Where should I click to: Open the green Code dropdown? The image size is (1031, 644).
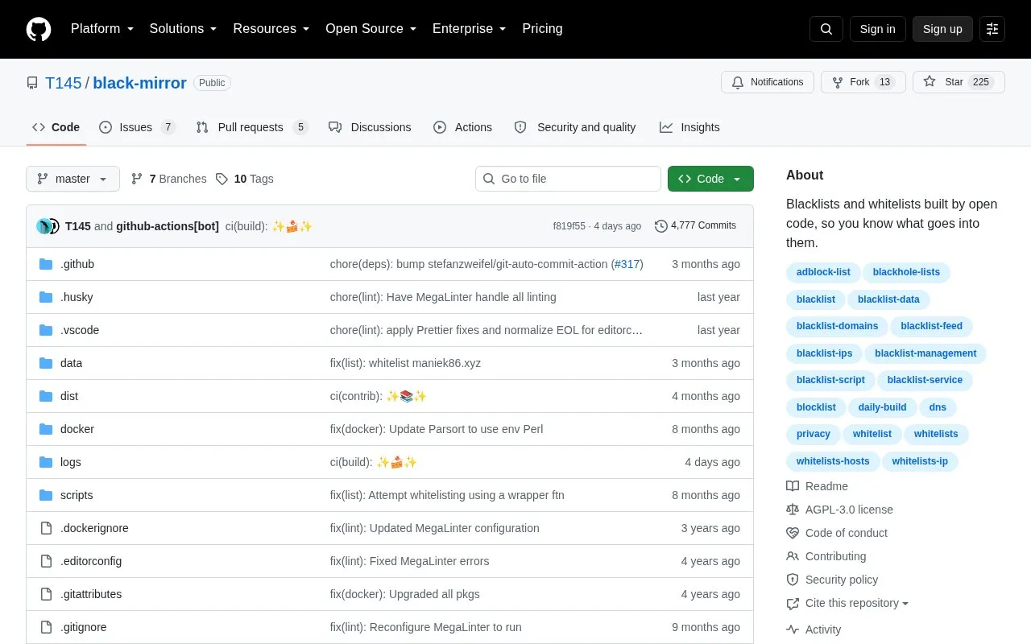(x=710, y=179)
